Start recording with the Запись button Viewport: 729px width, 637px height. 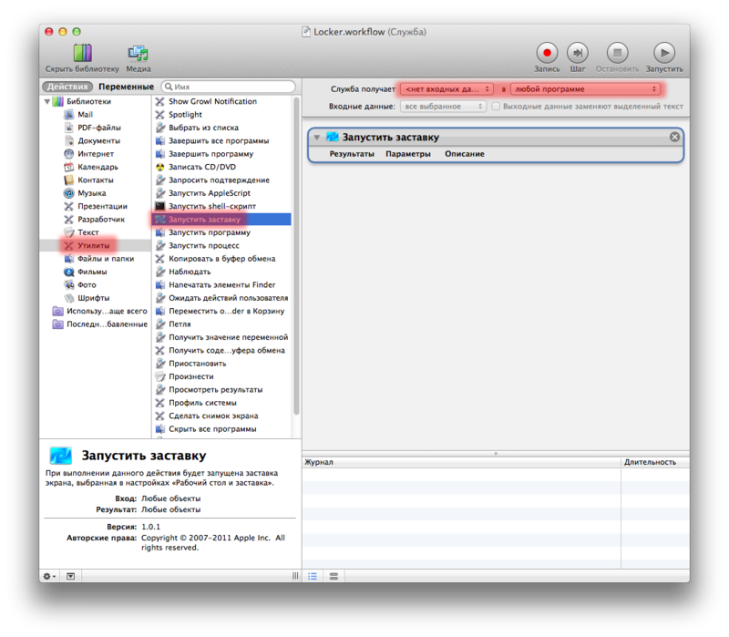547,53
